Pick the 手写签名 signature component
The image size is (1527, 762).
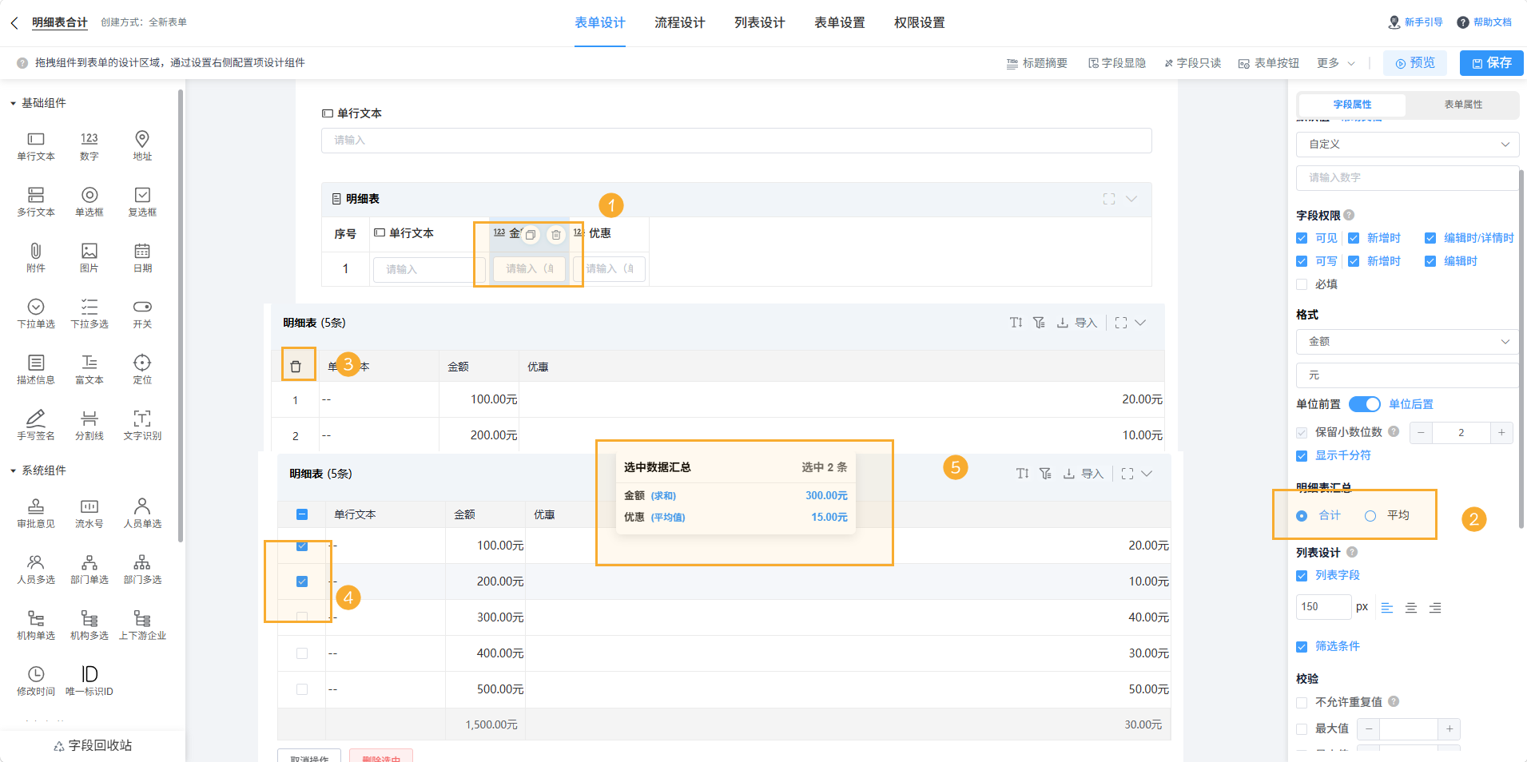click(36, 426)
